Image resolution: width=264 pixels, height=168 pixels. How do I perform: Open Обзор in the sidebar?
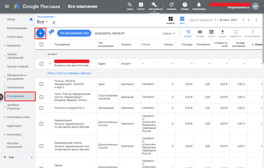tap(11, 19)
